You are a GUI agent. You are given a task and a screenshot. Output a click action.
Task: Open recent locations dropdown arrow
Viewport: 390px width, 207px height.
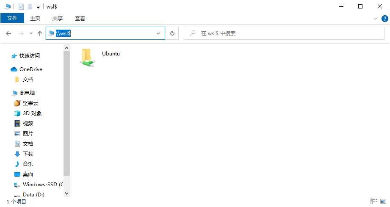(x=31, y=33)
